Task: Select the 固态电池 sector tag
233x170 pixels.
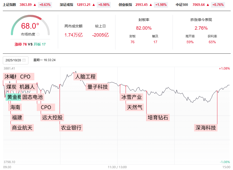Action: click(x=33, y=97)
